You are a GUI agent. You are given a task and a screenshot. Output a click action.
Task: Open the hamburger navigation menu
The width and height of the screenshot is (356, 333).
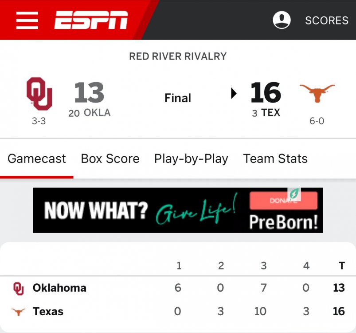(27, 20)
